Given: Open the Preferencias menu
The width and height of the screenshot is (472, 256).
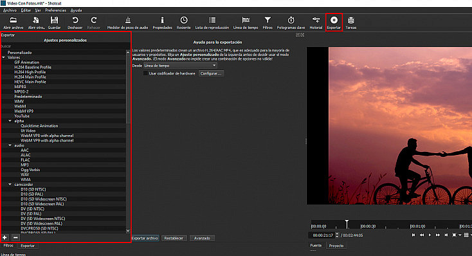Looking at the screenshot, I should click(x=56, y=10).
